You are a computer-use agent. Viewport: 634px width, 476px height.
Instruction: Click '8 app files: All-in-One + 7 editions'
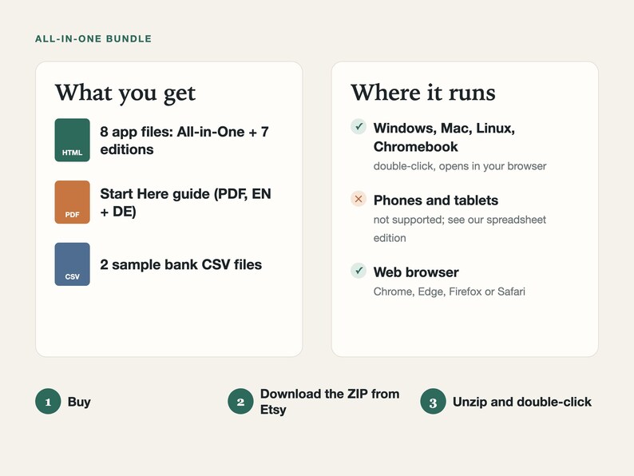tap(184, 141)
